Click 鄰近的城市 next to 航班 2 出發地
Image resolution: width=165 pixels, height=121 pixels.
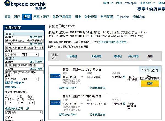click(36, 62)
